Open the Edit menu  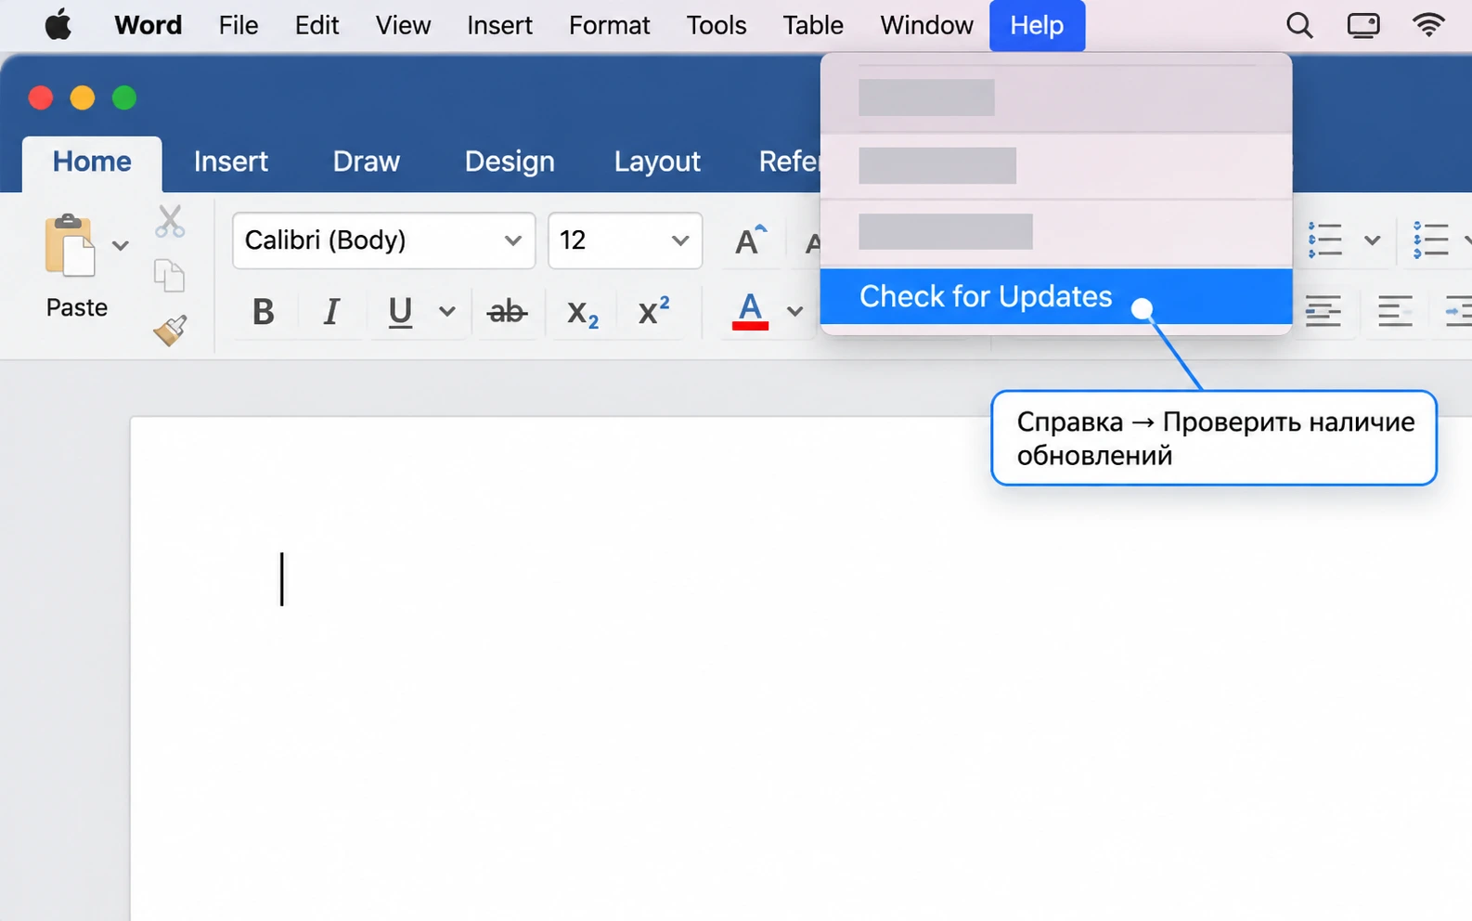pos(316,25)
